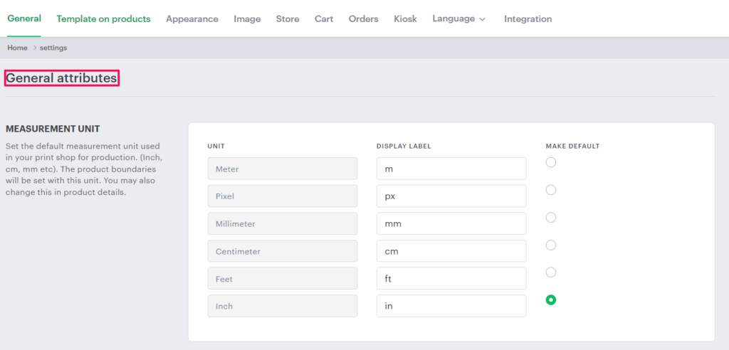Set Pixel as default measurement unit
This screenshot has height=350, width=729.
[x=551, y=190]
